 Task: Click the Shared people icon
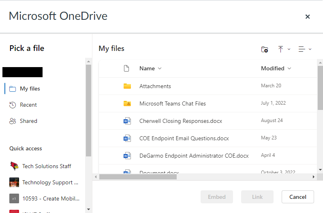coord(13,121)
